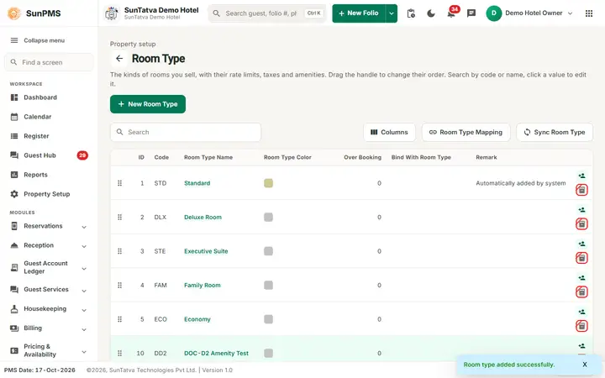Click add-person icon in Economy row
Image resolution: width=605 pixels, height=378 pixels.
[581, 312]
